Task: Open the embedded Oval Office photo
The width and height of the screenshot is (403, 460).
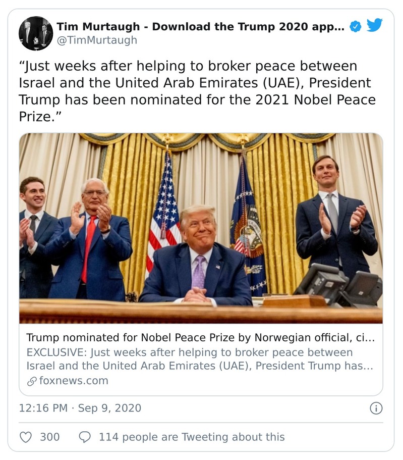Action: (201, 228)
